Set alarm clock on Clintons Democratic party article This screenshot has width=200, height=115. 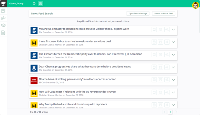pos(161,55)
